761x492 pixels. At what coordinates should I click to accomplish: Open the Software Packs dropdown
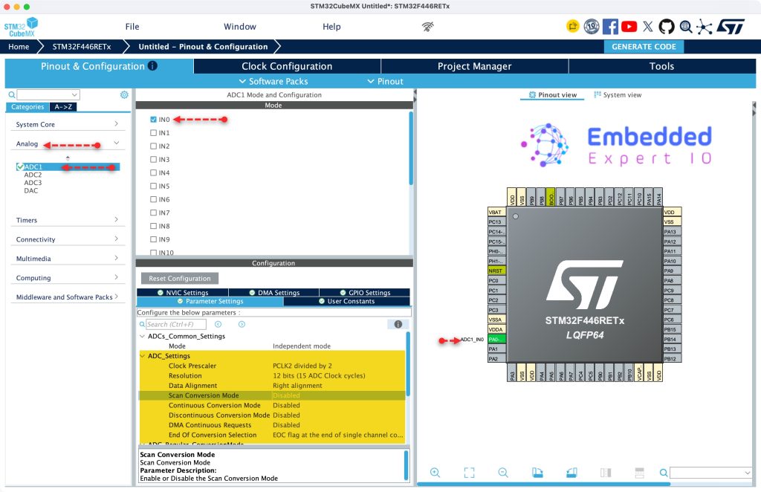coord(273,81)
